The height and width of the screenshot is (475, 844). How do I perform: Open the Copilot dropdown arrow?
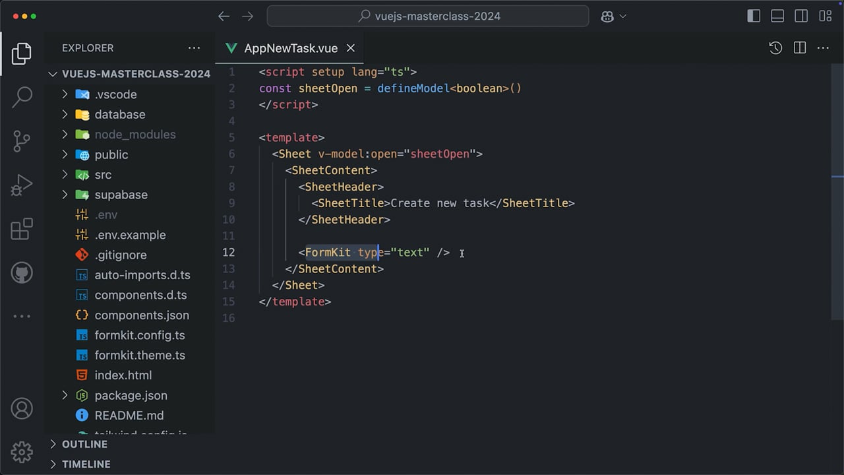click(623, 16)
